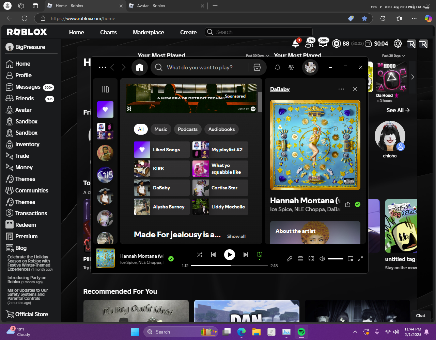Select the All filter chip
This screenshot has height=340, width=436.
141,129
